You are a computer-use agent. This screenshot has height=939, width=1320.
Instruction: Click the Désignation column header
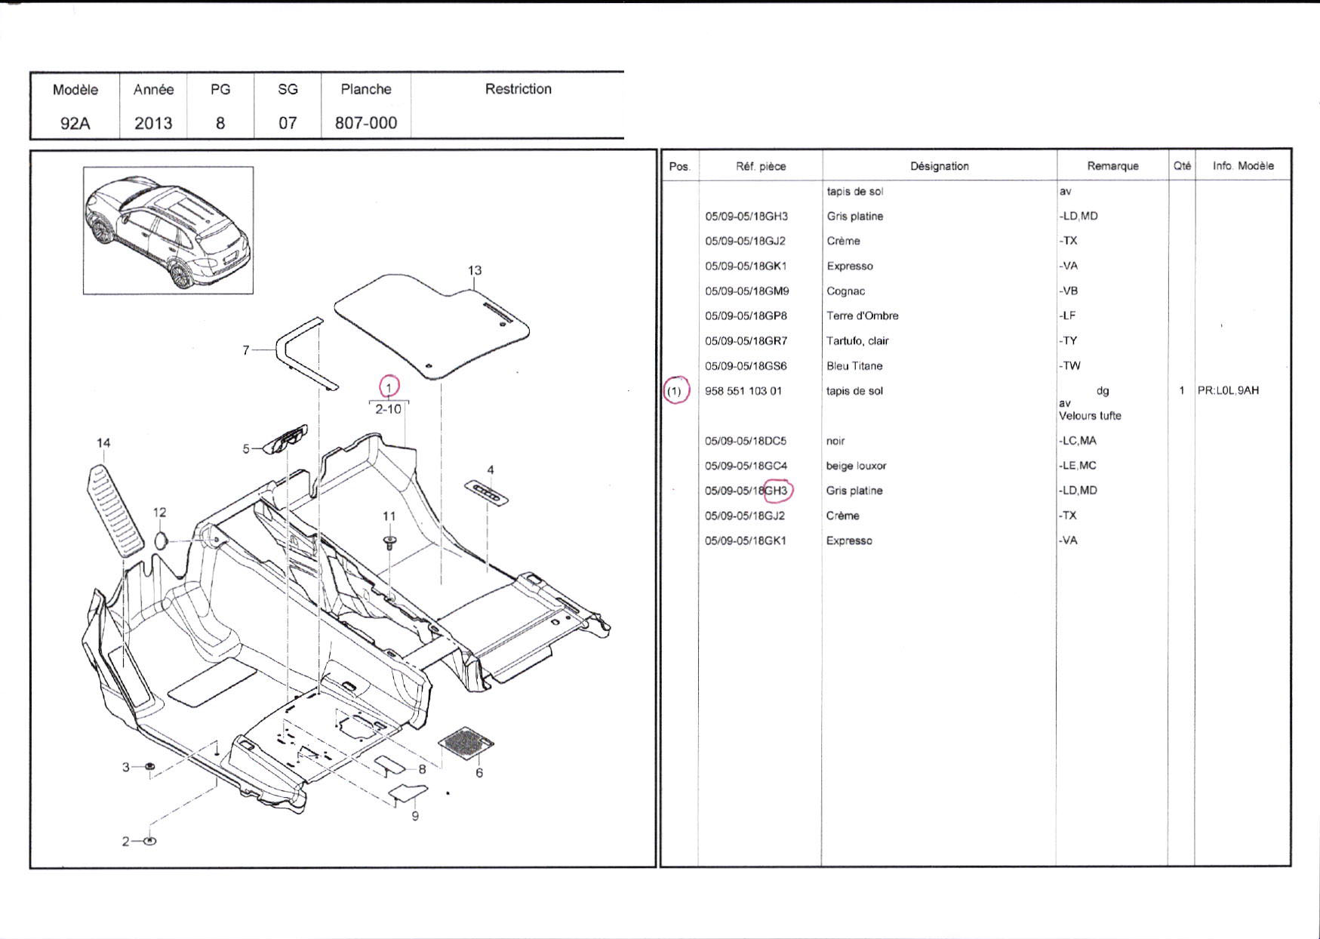[939, 166]
